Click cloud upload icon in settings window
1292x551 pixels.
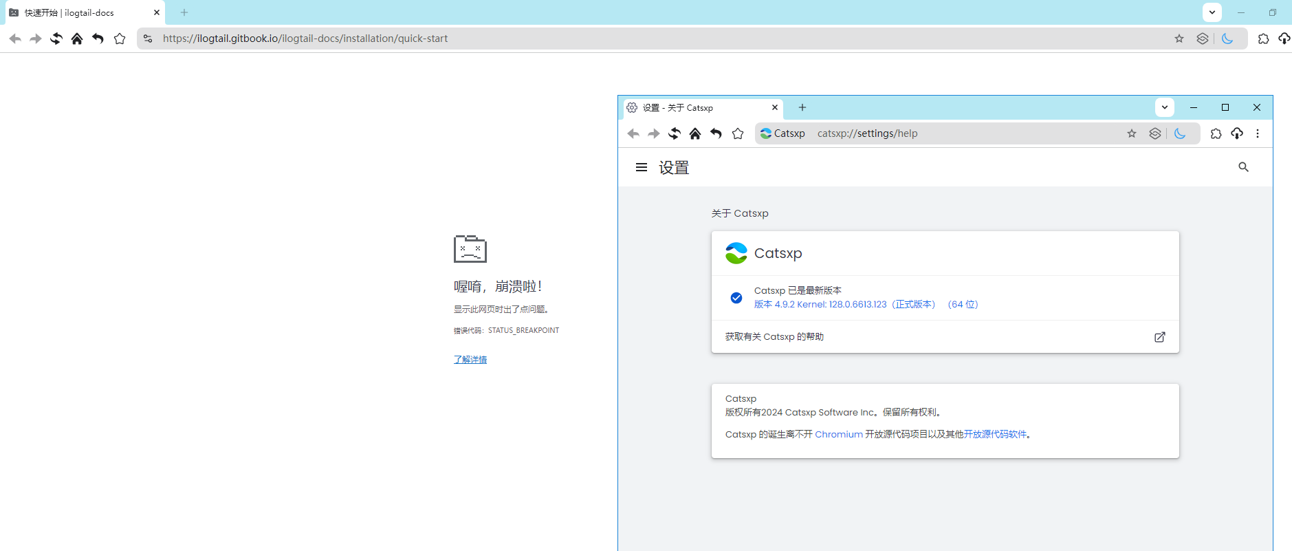pos(1237,133)
